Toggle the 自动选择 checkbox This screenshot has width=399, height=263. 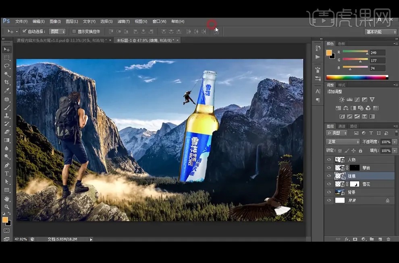coord(25,31)
